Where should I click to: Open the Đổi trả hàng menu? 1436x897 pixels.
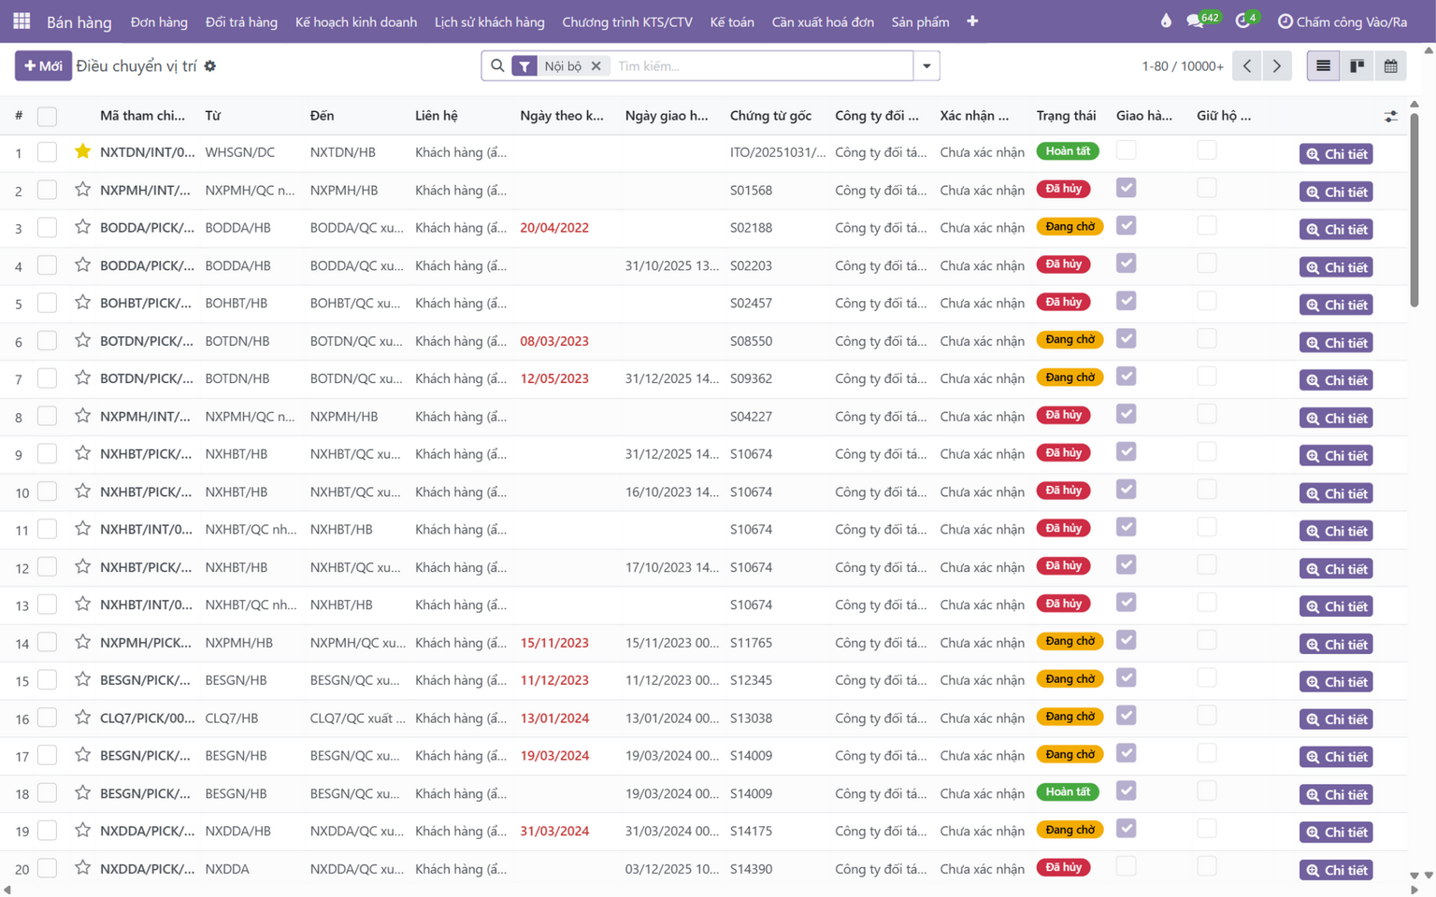coord(241,21)
